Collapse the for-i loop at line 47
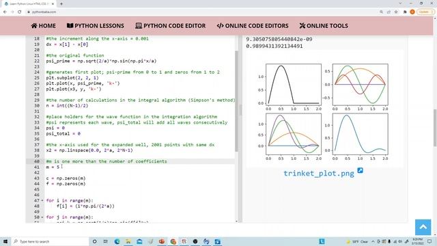 point(42,200)
